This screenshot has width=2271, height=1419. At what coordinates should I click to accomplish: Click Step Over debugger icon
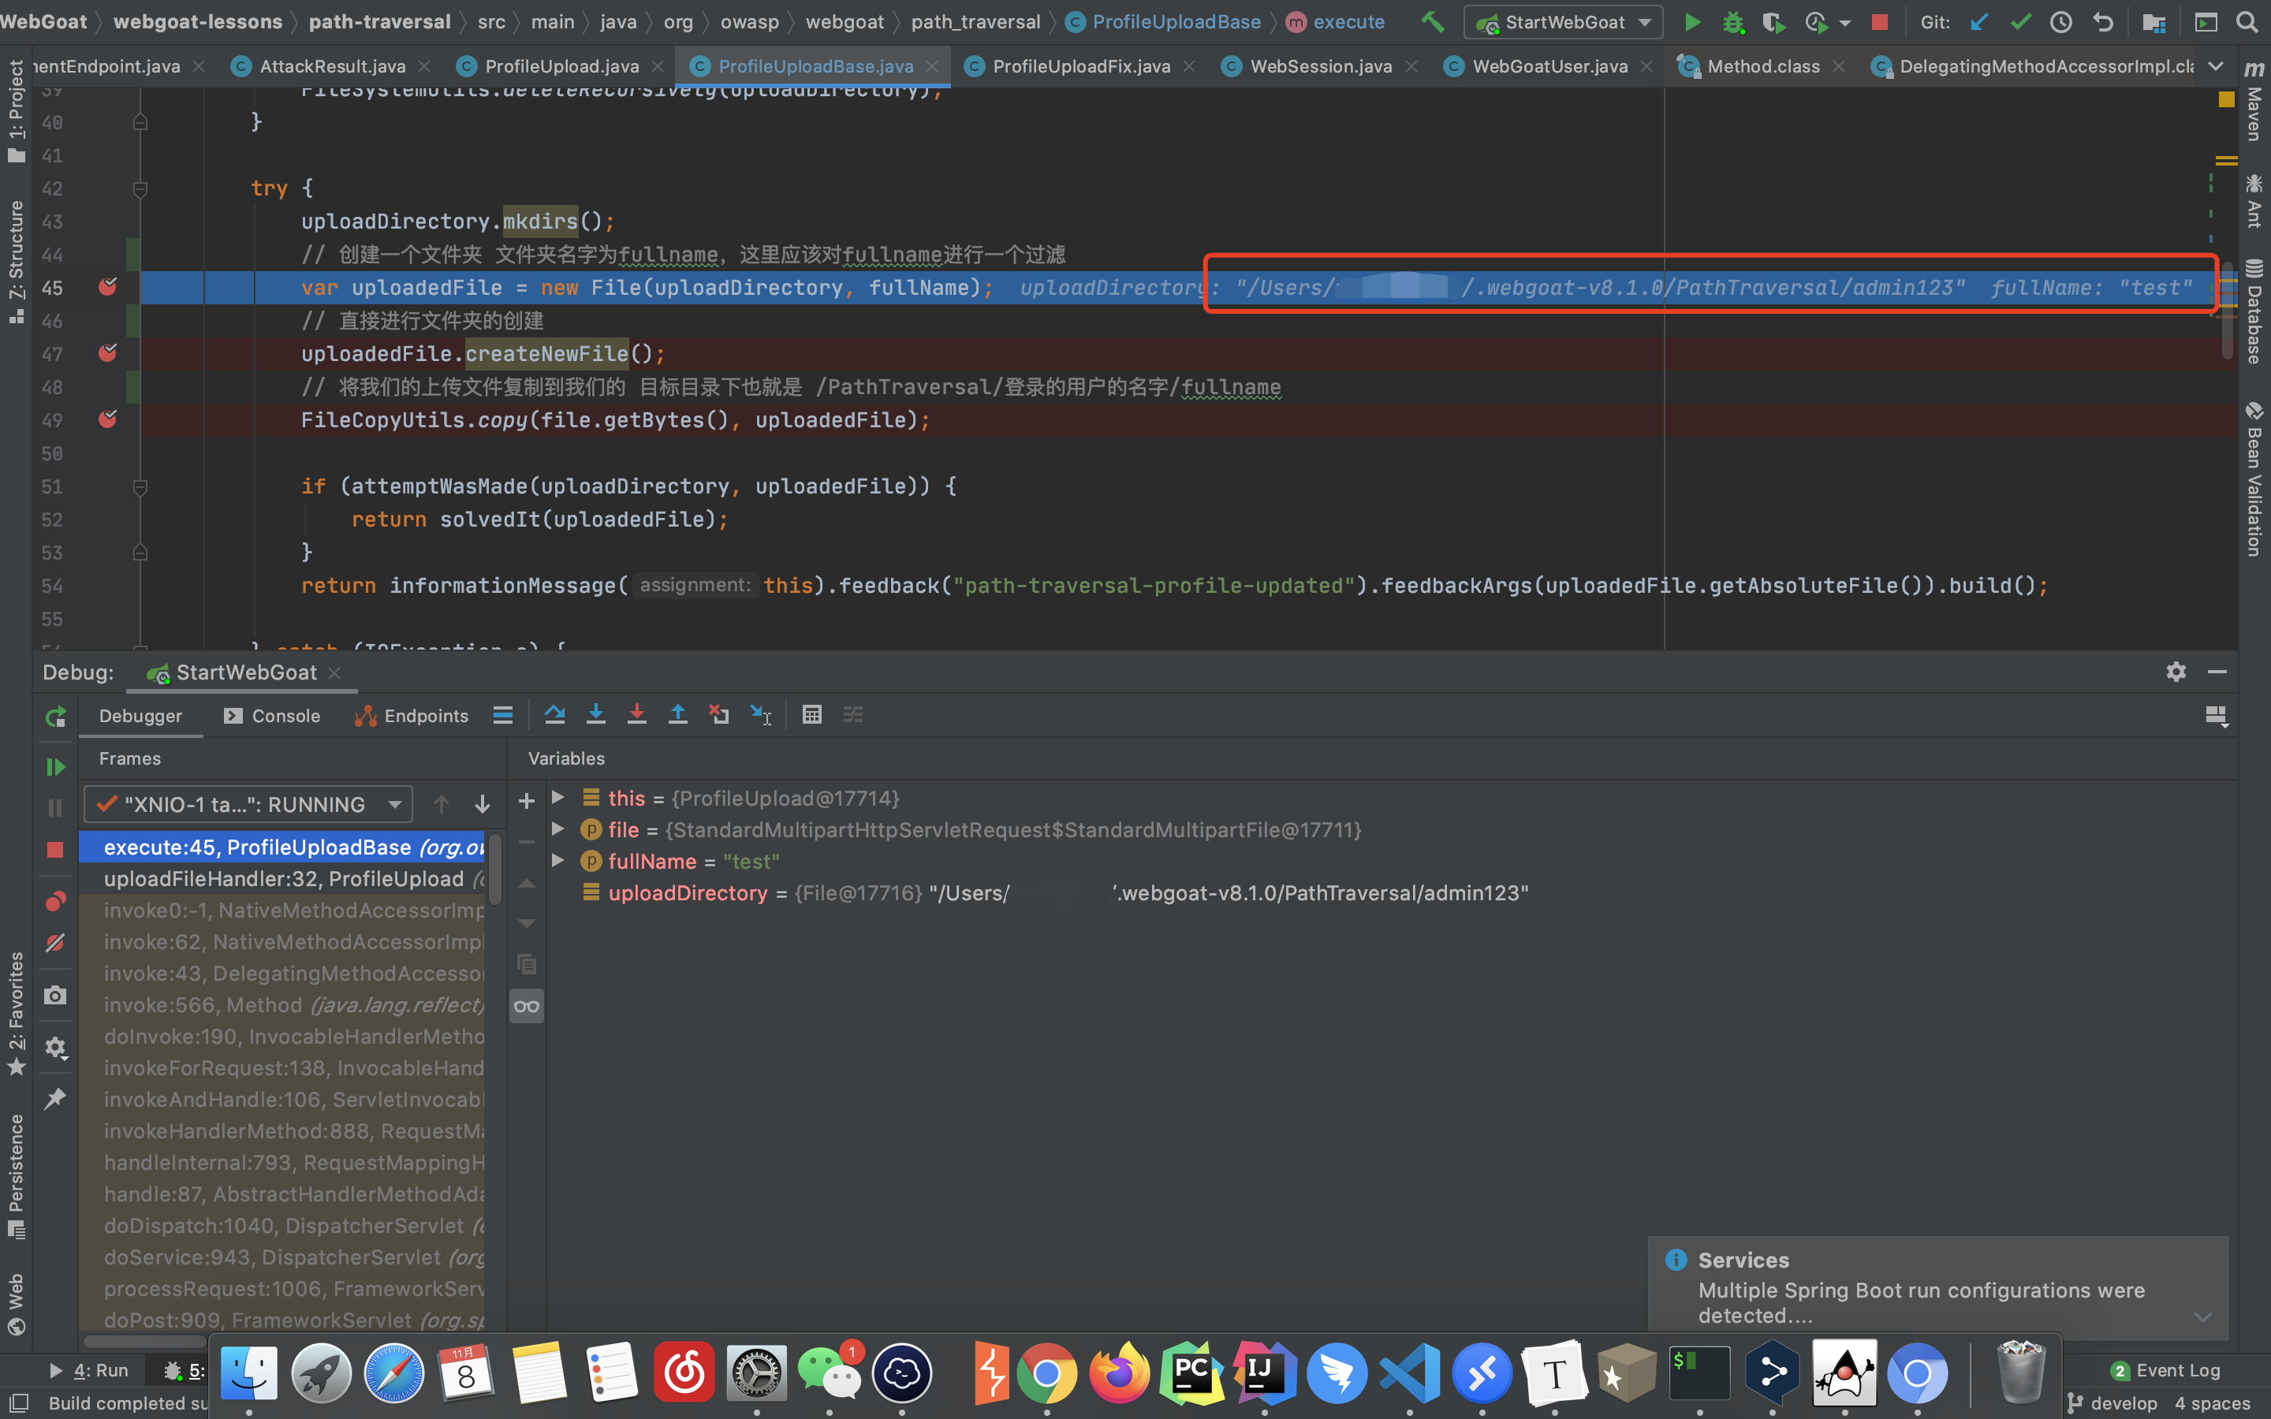pos(554,715)
